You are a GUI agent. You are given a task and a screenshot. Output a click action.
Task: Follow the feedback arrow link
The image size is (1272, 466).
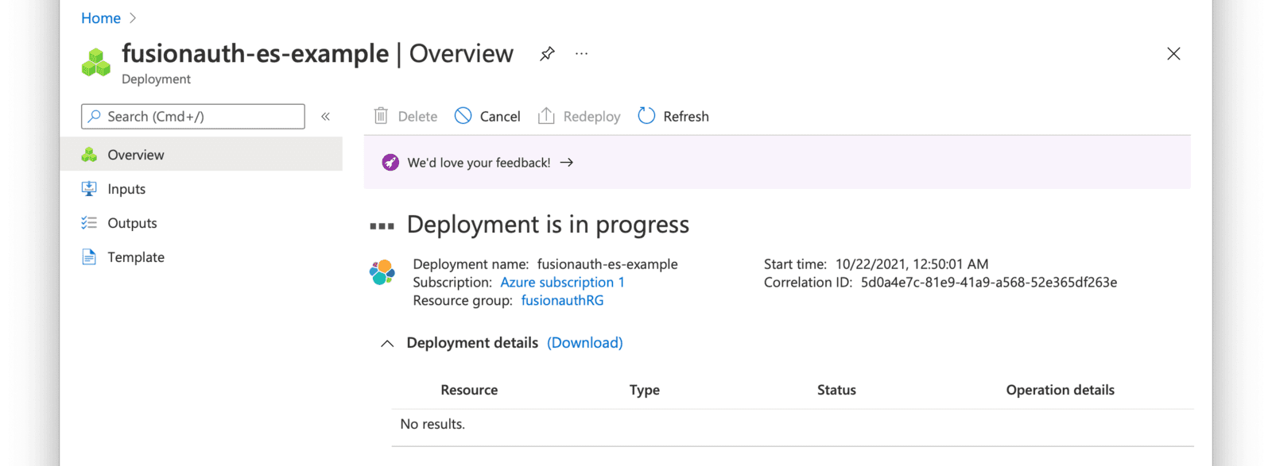coord(567,163)
